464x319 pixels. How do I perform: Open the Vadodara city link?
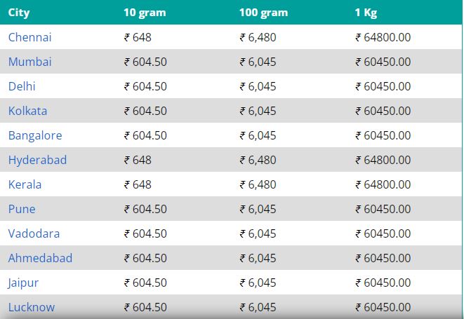click(x=34, y=233)
